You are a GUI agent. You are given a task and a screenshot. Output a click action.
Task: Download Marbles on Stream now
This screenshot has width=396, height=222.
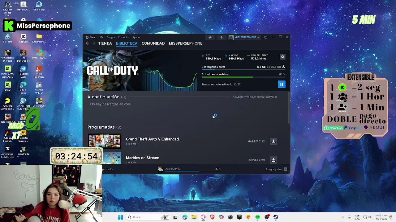coord(273,160)
